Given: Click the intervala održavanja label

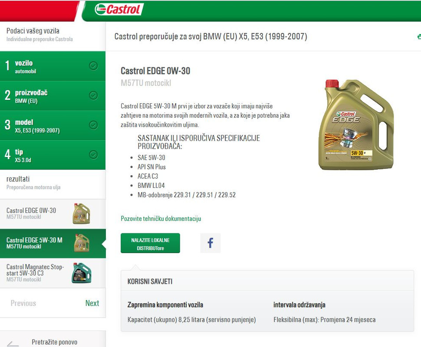Looking at the screenshot, I should [x=299, y=305].
